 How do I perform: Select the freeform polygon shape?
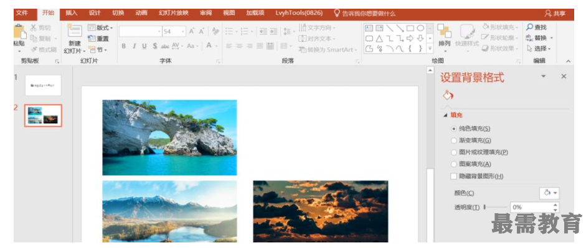pos(369,48)
